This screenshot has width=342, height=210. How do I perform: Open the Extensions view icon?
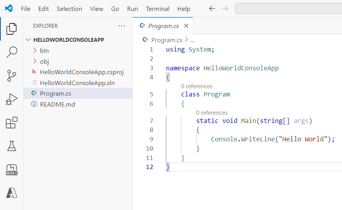(12, 123)
